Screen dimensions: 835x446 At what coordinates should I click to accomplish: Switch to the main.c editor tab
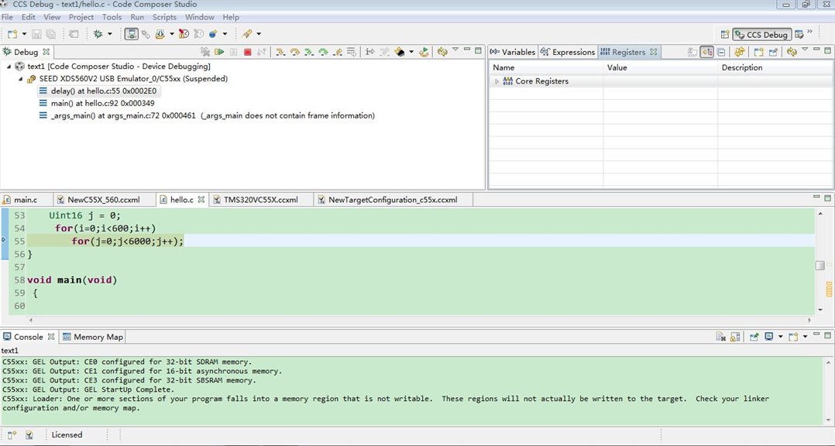point(26,200)
